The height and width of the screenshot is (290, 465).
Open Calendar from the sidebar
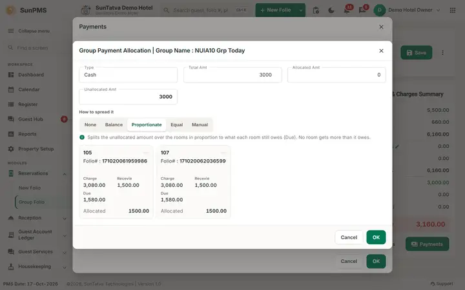pos(29,90)
